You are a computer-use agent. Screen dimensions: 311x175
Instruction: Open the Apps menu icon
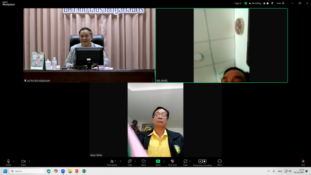[x=185, y=161]
